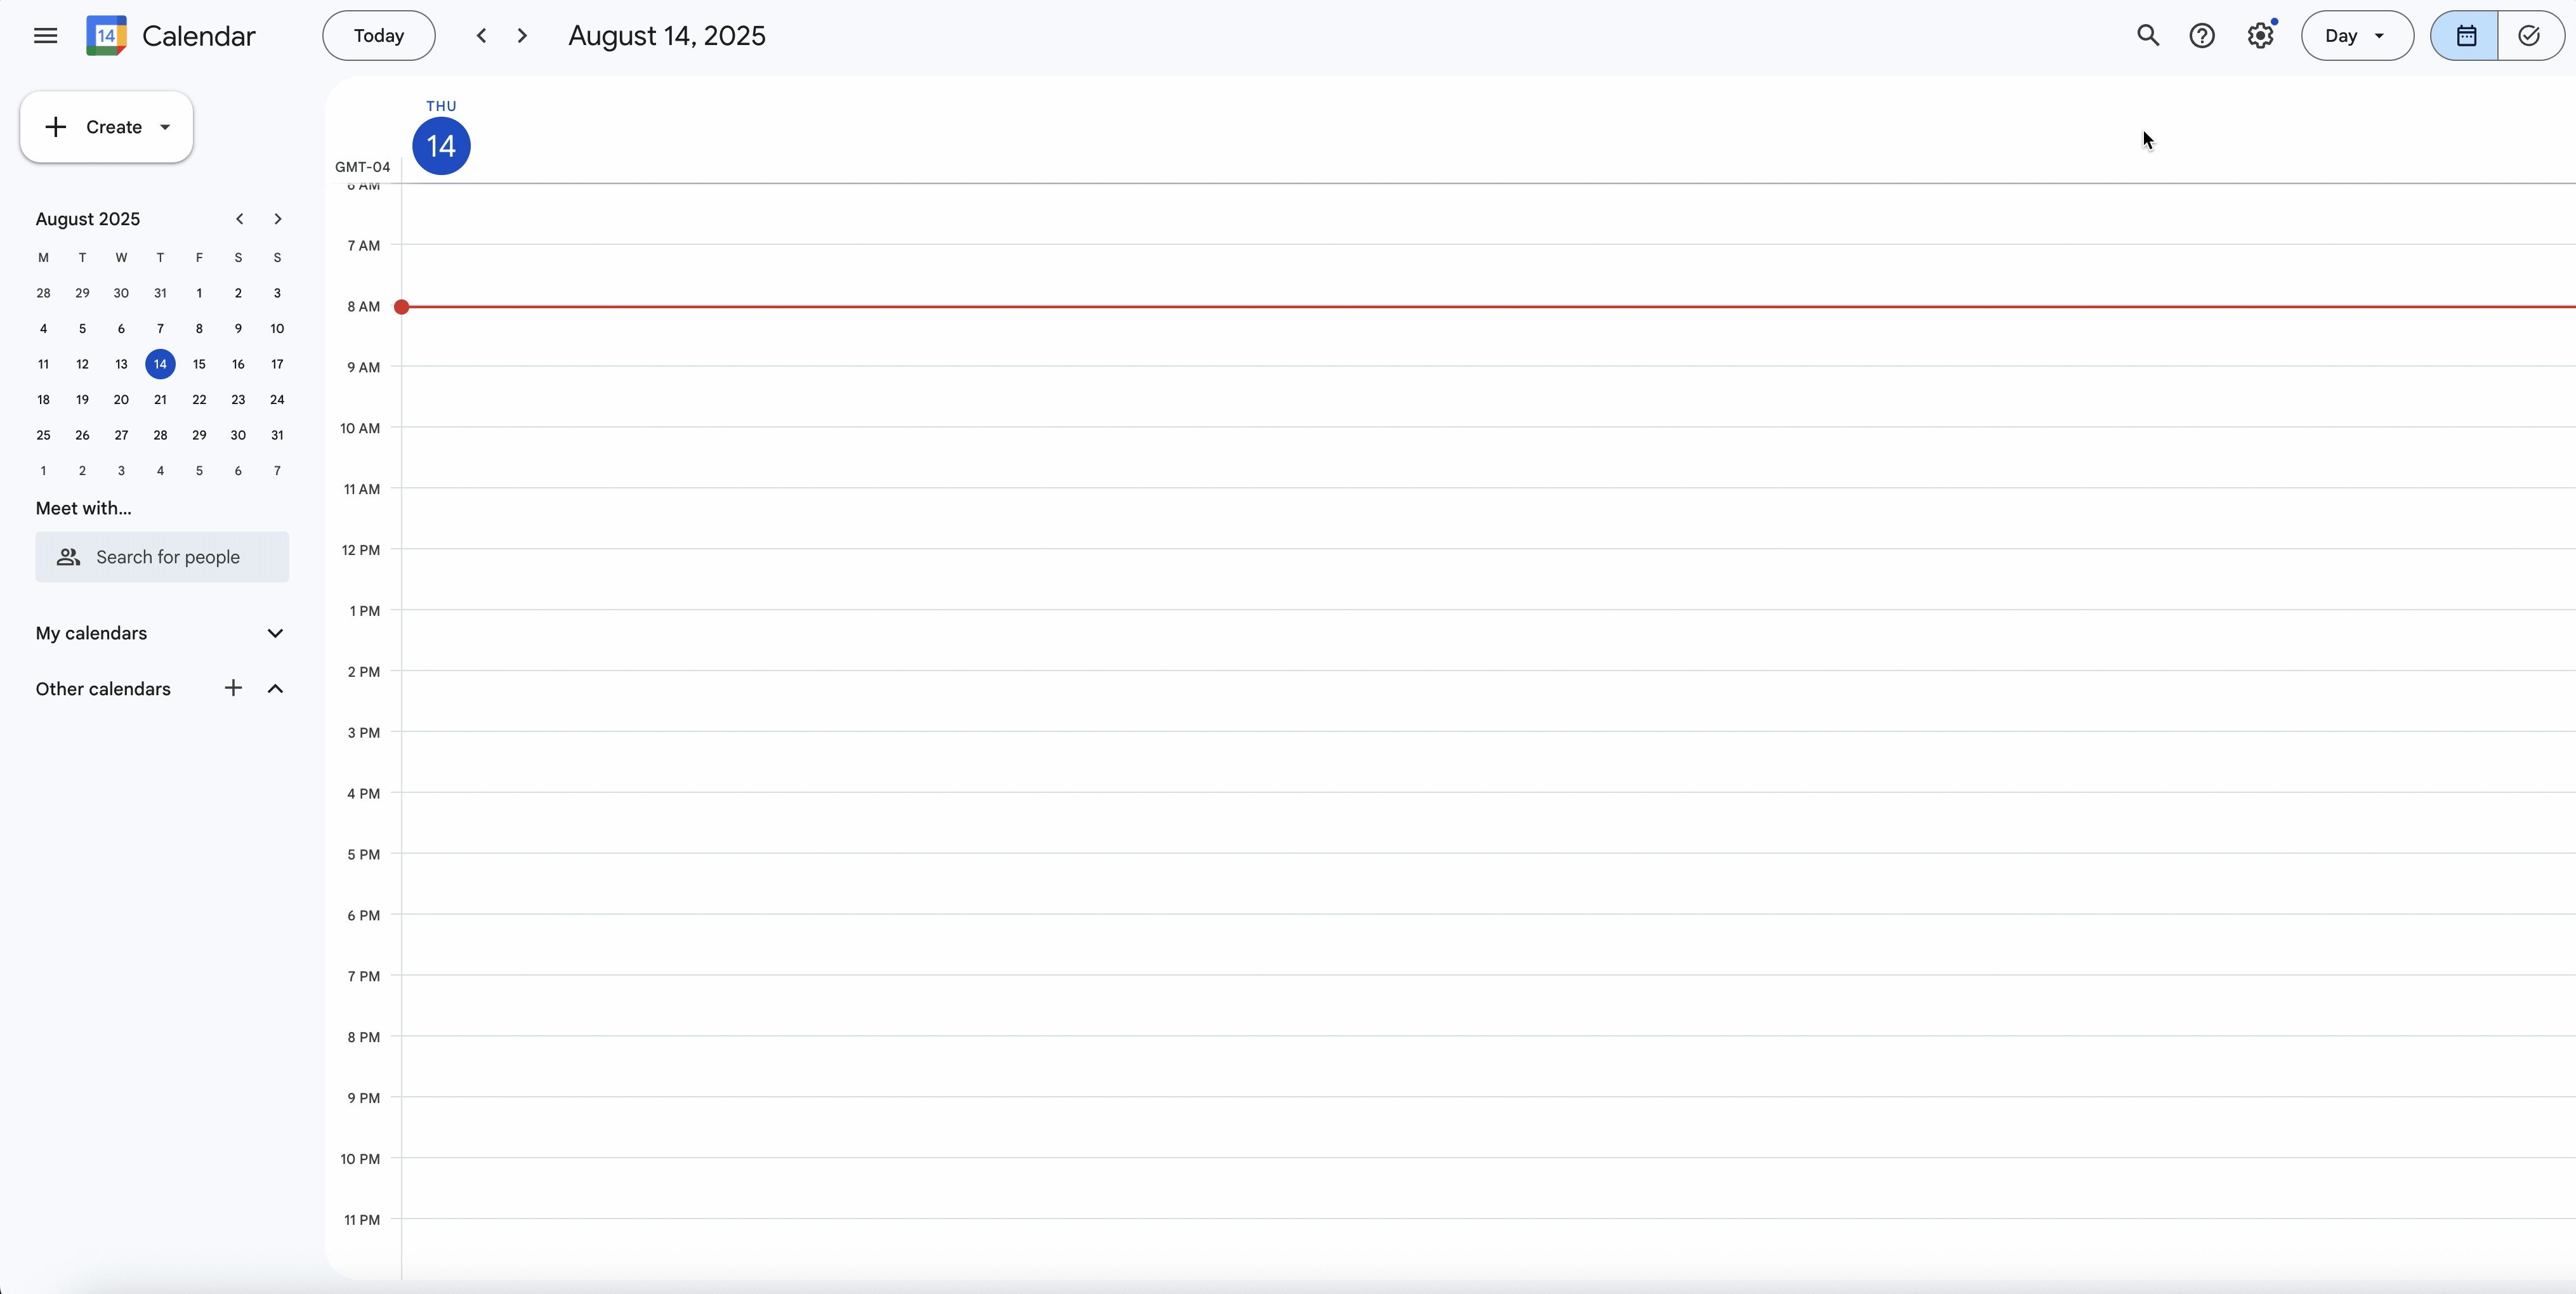Add other calendars plus icon

tap(233, 688)
